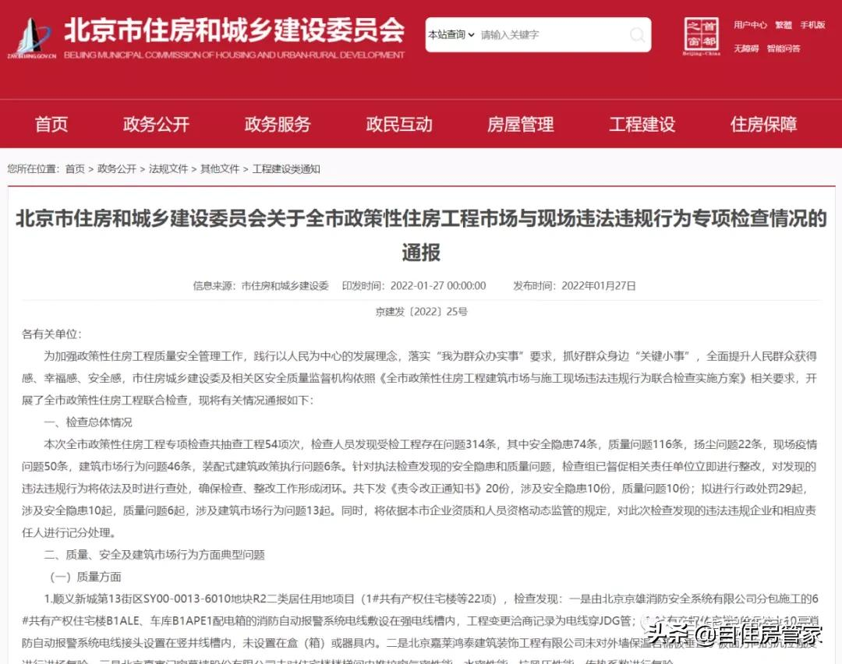The image size is (842, 664).
Task: Click the subheading （一）质量方面
Action: coord(86,577)
